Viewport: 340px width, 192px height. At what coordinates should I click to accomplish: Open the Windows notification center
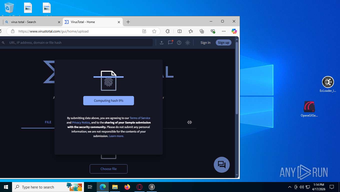click(x=332, y=187)
